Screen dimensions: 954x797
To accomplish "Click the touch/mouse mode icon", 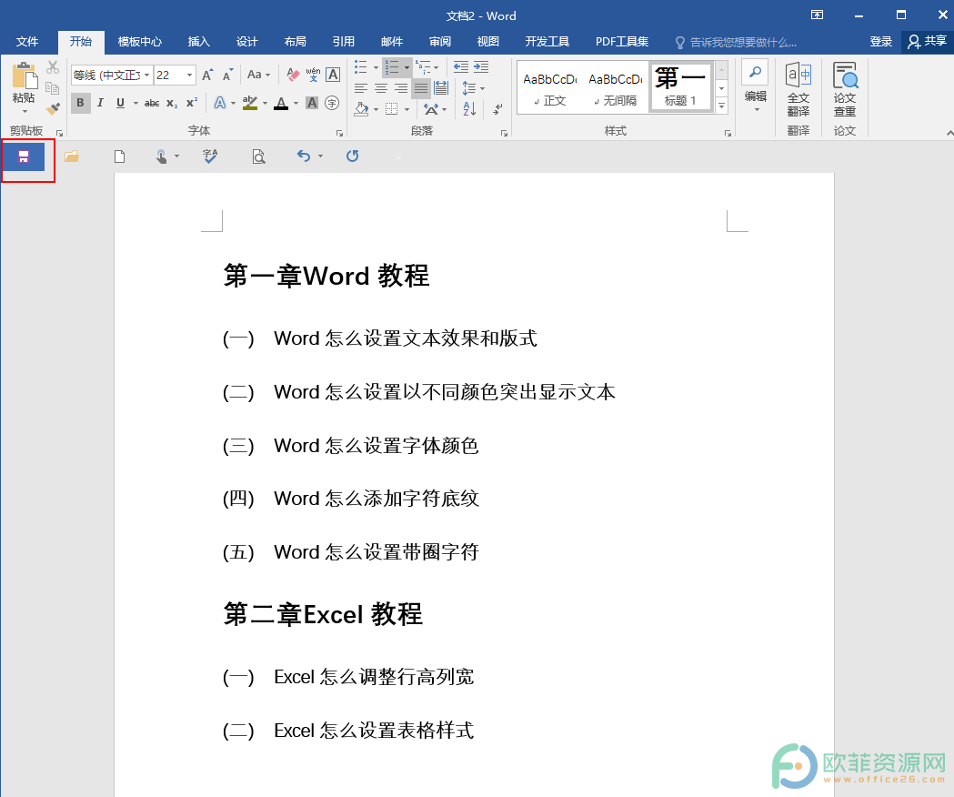I will point(161,156).
